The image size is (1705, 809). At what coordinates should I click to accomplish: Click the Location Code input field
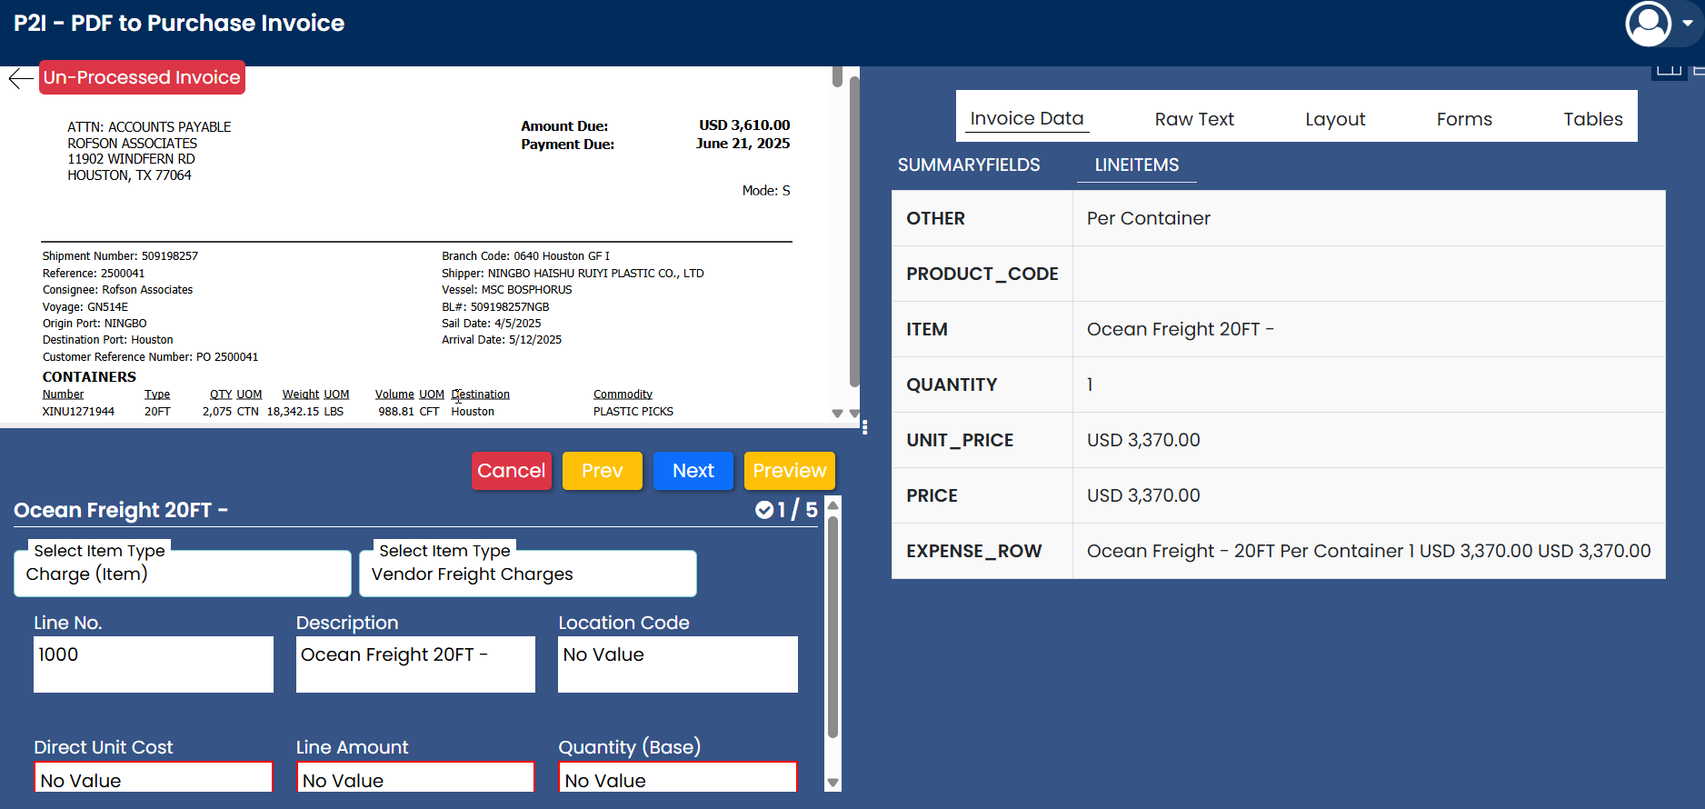[677, 664]
